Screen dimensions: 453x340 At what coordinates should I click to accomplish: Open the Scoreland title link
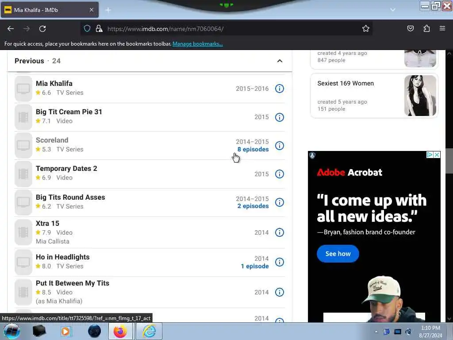[x=52, y=140]
